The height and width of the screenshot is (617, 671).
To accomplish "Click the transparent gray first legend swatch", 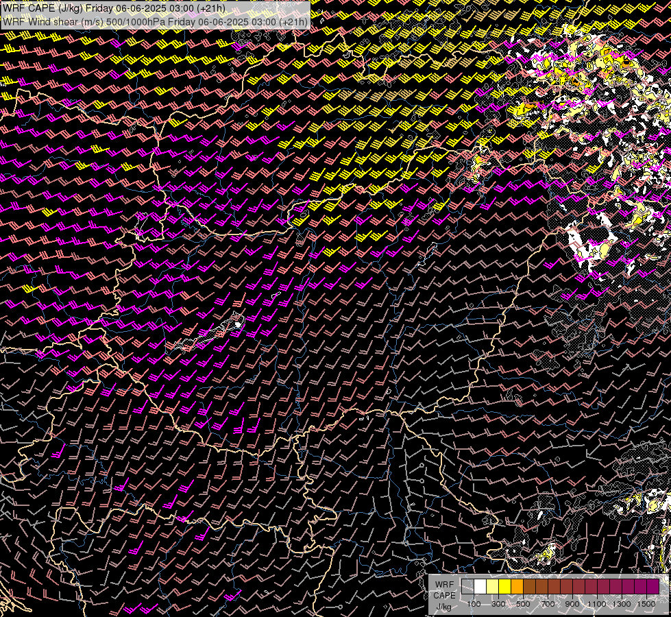I will point(467,586).
